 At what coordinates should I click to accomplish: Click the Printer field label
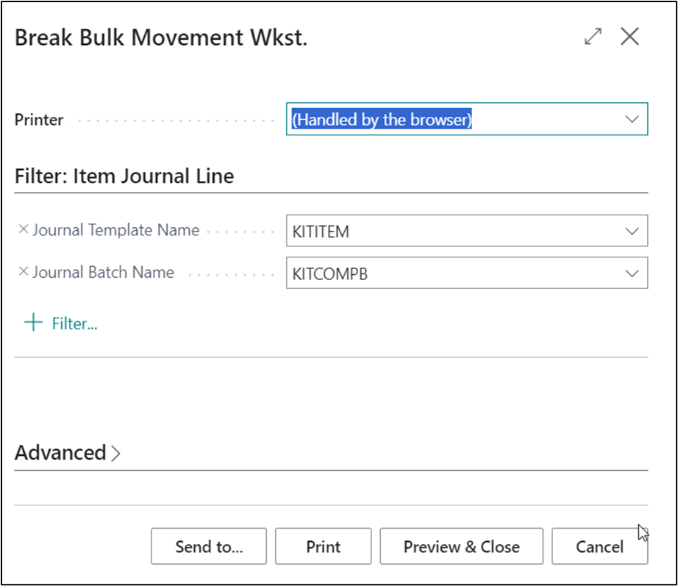(x=39, y=119)
